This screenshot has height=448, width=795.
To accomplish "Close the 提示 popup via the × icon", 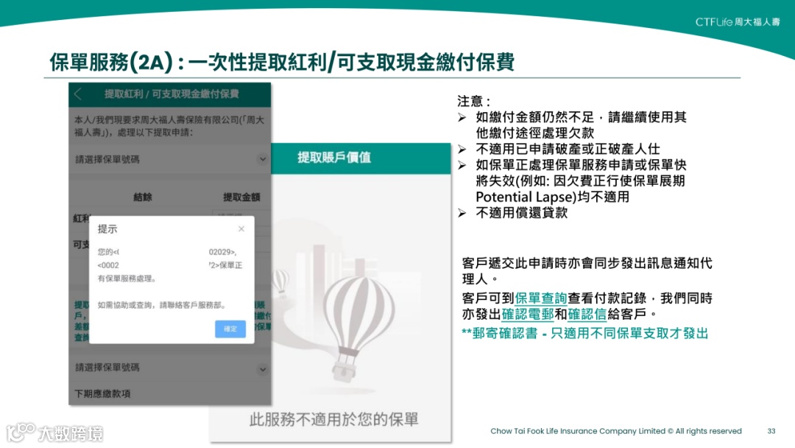I will (242, 228).
